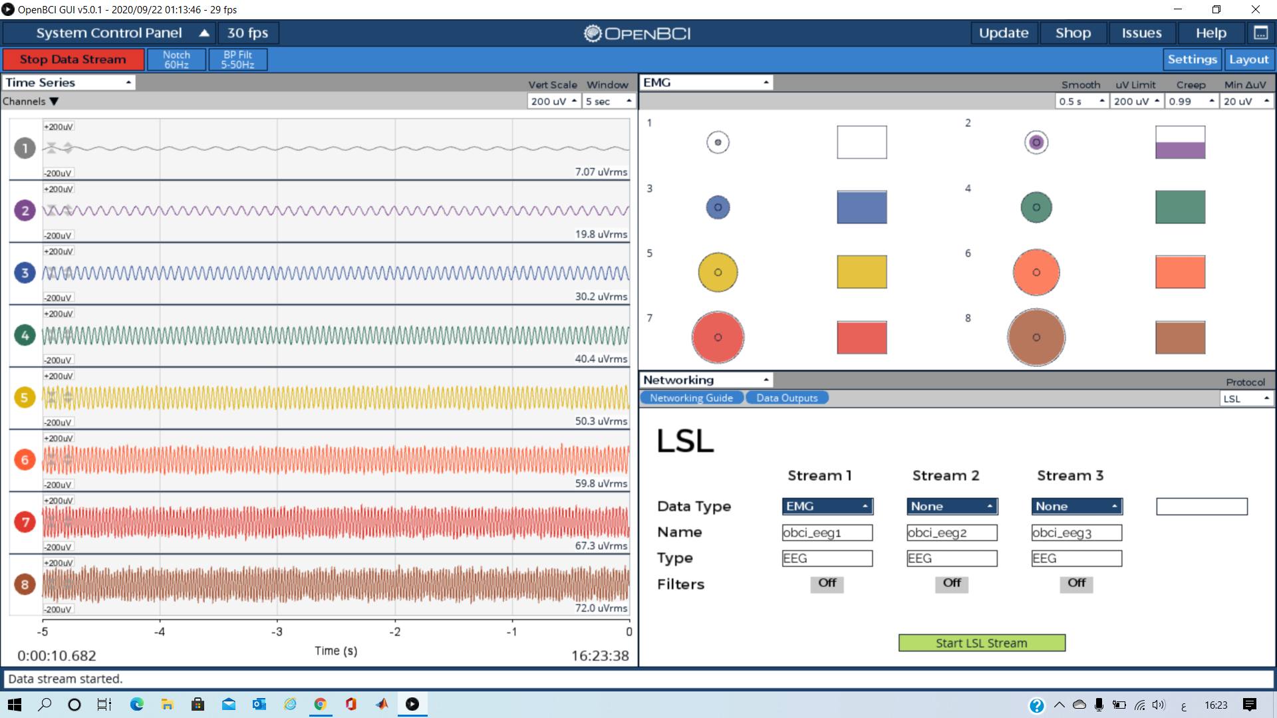Click Start LSL Stream button
This screenshot has width=1277, height=718.
pos(982,643)
